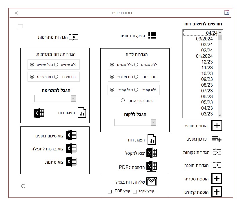Open הגדרות מתרימות sliders icon
This screenshot has height=207, width=247.
click(x=73, y=37)
